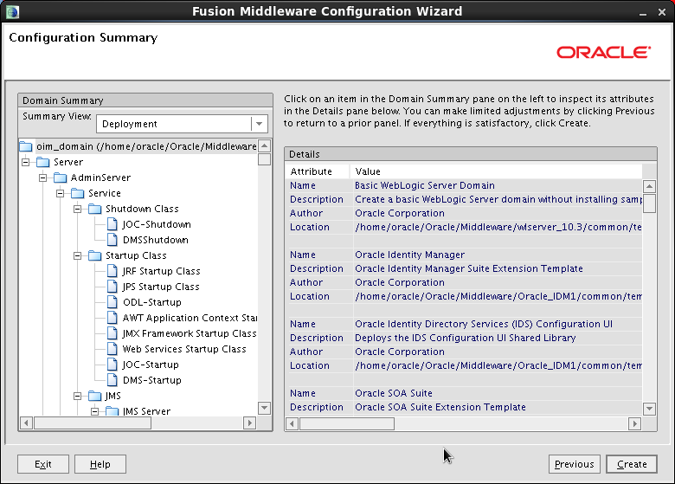Image resolution: width=675 pixels, height=484 pixels.
Task: Click the Create button
Action: tap(632, 464)
